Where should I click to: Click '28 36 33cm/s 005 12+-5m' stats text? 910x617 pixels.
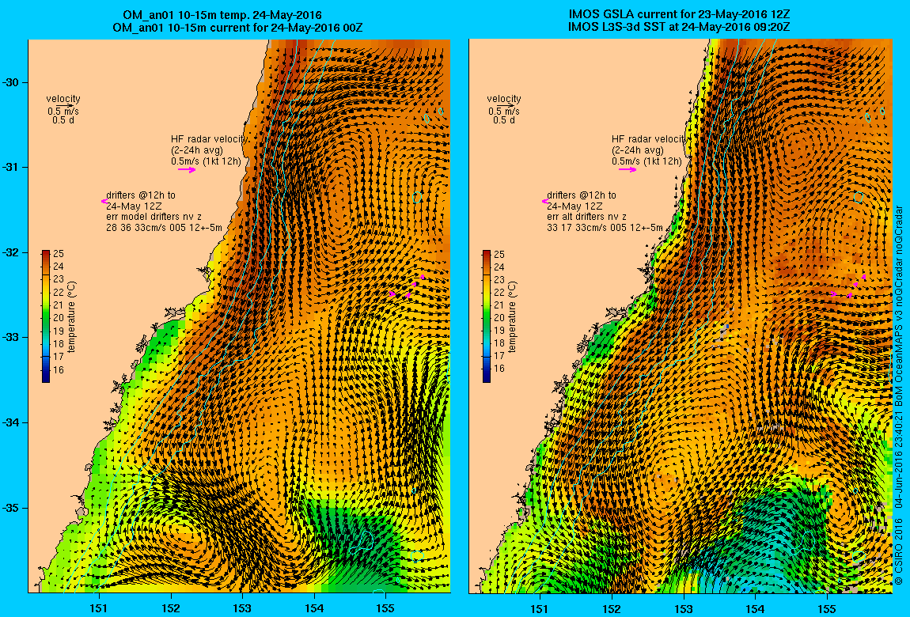(164, 228)
